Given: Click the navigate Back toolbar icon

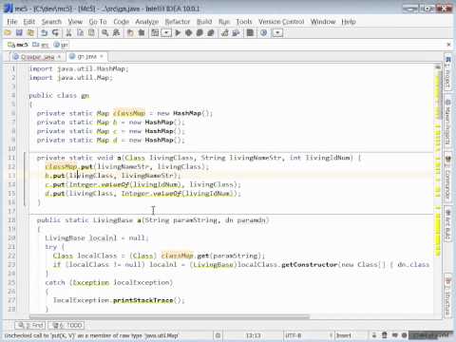Looking at the screenshot, I should click(130, 32).
